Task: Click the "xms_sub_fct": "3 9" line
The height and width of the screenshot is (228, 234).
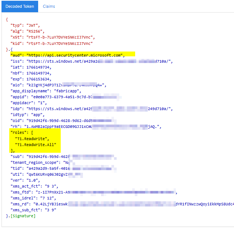Action: pyautogui.click(x=33, y=210)
